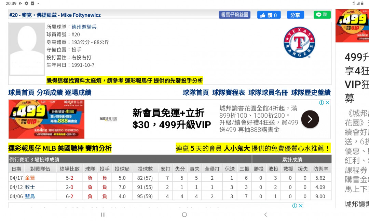Viewport: 369px width, 221px height.
Task: Tap the Android home navigation icon
Action: click(x=184, y=215)
